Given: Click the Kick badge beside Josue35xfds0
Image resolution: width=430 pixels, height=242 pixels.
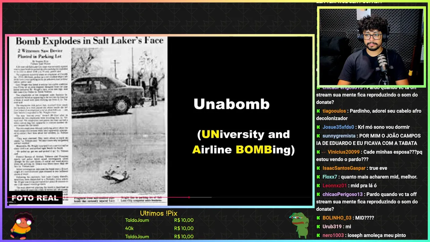Looking at the screenshot, I should pyautogui.click(x=318, y=127).
